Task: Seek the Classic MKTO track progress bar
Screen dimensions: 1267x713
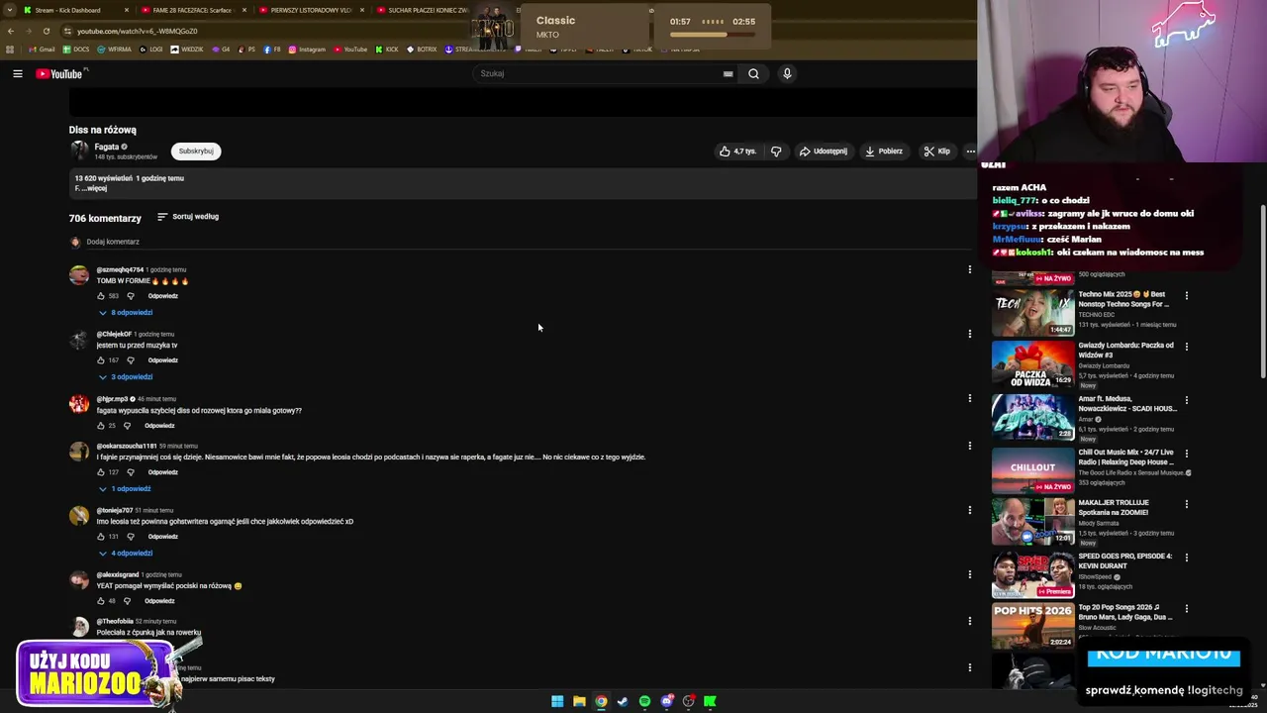Action: click(712, 35)
